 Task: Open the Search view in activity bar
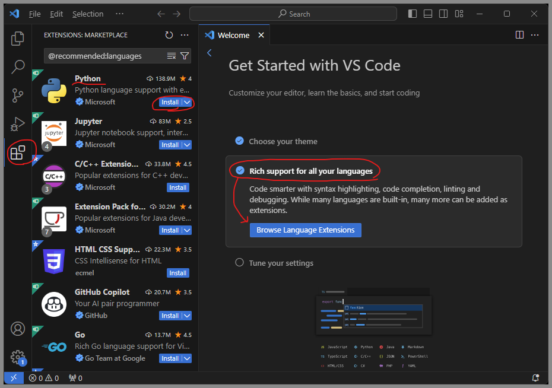point(18,66)
